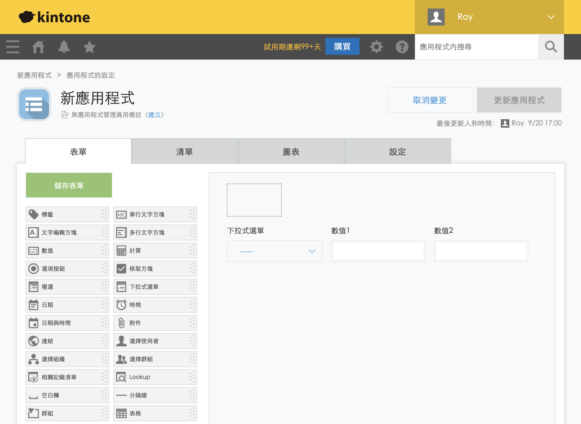Select the 標籤 field in the palette

67,214
